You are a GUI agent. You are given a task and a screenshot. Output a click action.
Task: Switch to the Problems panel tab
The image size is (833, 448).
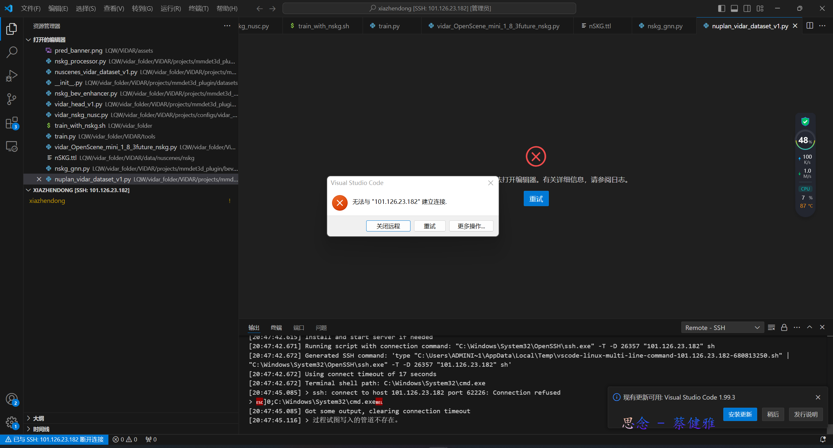pyautogui.click(x=321, y=328)
